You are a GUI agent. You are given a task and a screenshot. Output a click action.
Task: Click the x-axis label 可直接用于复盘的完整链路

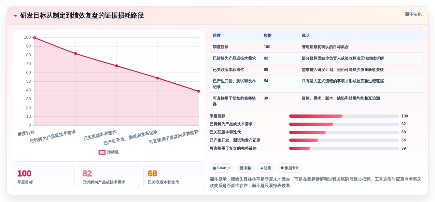pos(174,137)
